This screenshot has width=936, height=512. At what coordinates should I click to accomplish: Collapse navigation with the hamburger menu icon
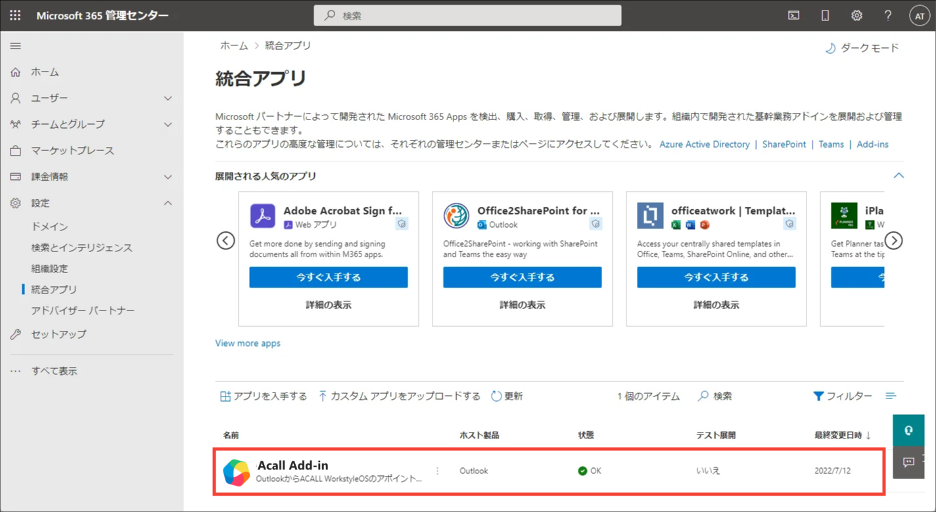[15, 46]
